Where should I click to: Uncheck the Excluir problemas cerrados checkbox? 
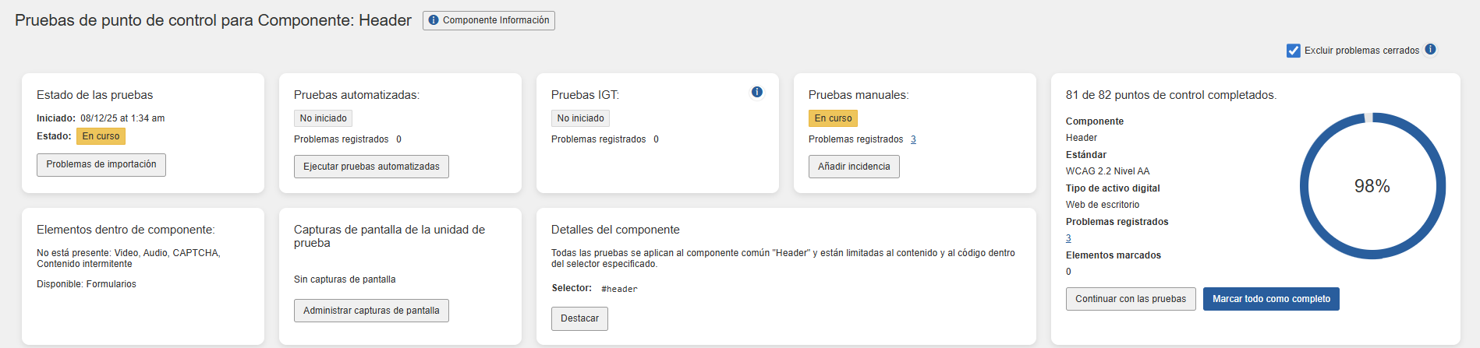point(1294,51)
